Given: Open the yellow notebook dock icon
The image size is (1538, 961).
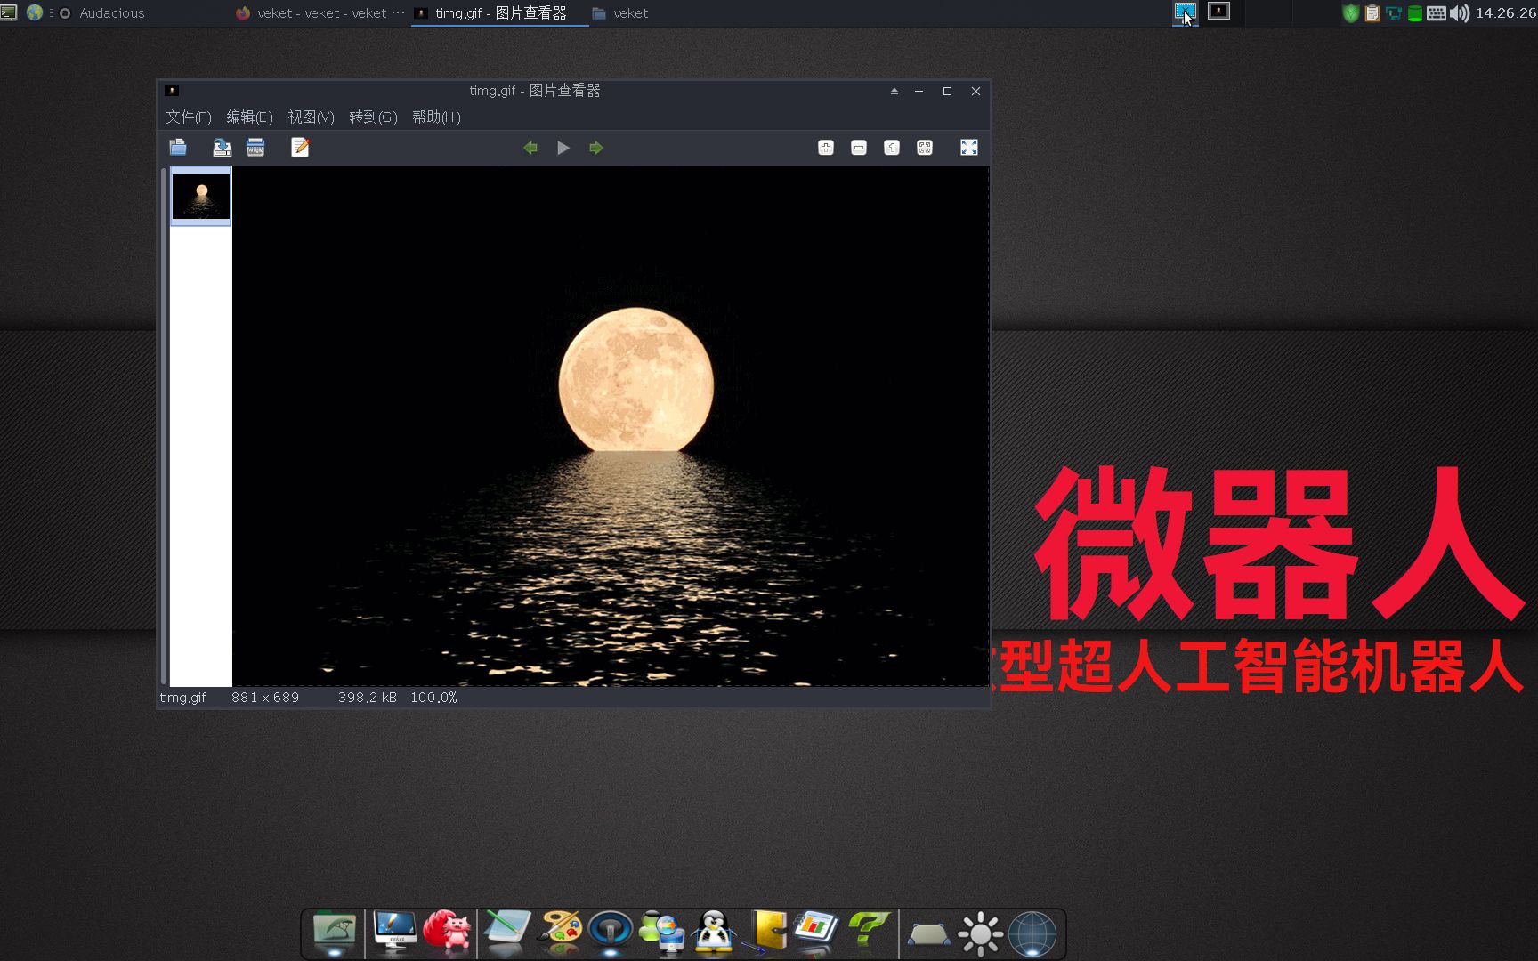Looking at the screenshot, I should coord(767,931).
